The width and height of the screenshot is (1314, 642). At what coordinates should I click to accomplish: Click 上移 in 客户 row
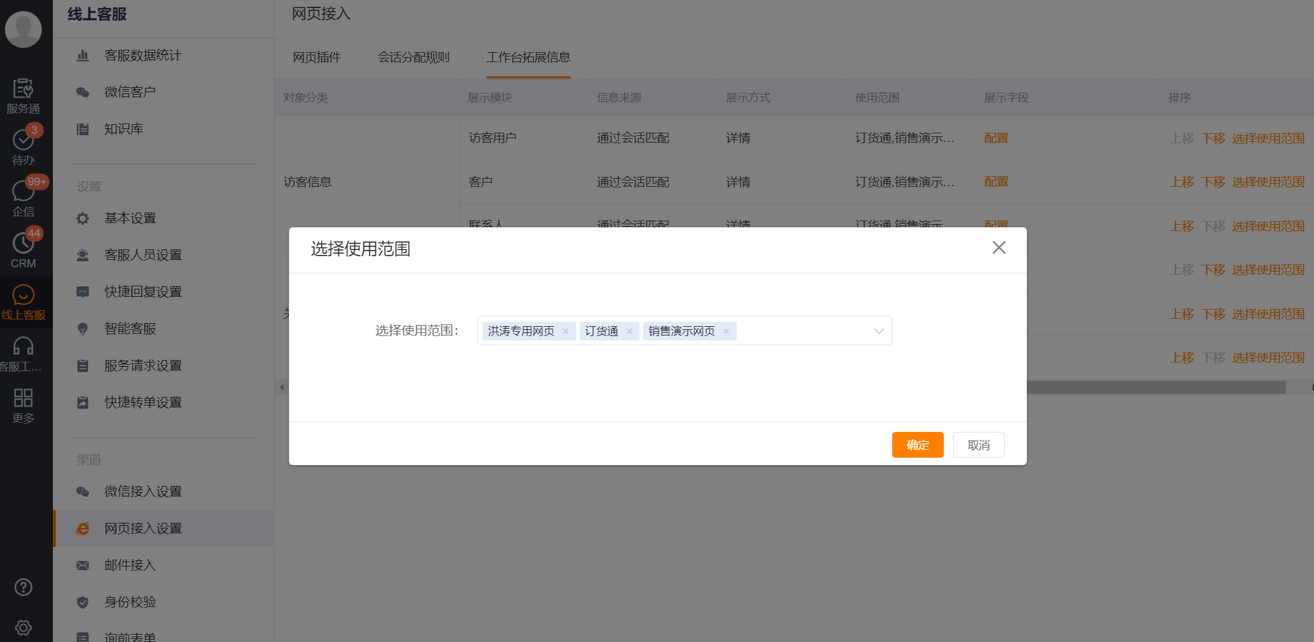pos(1181,182)
